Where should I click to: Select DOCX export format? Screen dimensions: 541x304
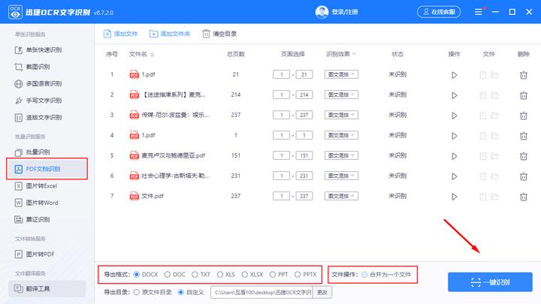pos(137,275)
